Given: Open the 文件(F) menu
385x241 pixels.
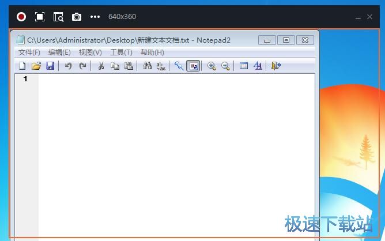Looking at the screenshot, I should pos(29,52).
